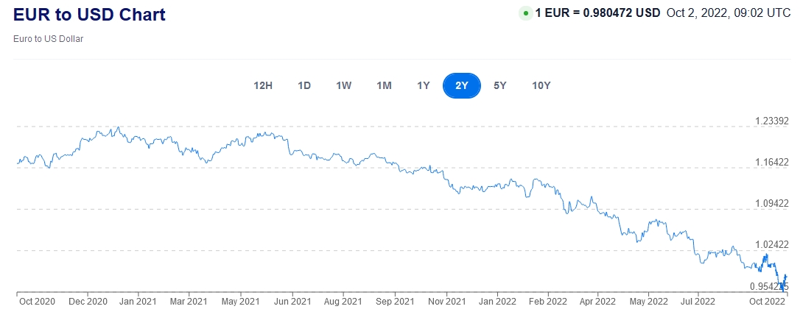The height and width of the screenshot is (309, 800).
Task: Click the active 2Y range button
Action: (x=462, y=85)
